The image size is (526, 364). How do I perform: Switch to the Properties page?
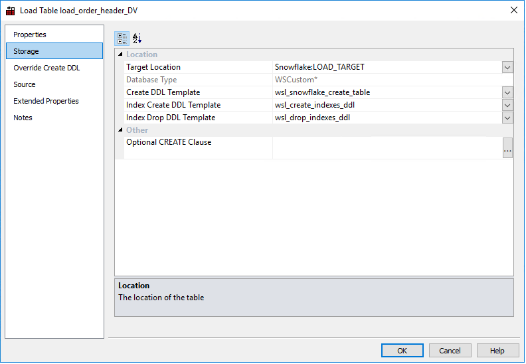pyautogui.click(x=30, y=35)
